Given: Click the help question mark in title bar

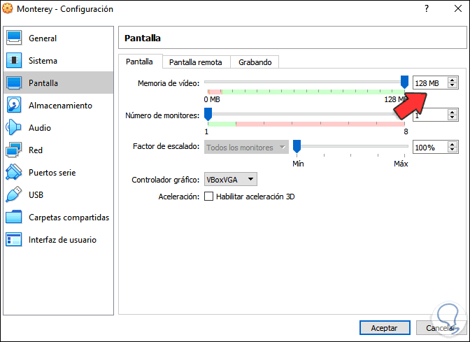Looking at the screenshot, I should pyautogui.click(x=427, y=8).
